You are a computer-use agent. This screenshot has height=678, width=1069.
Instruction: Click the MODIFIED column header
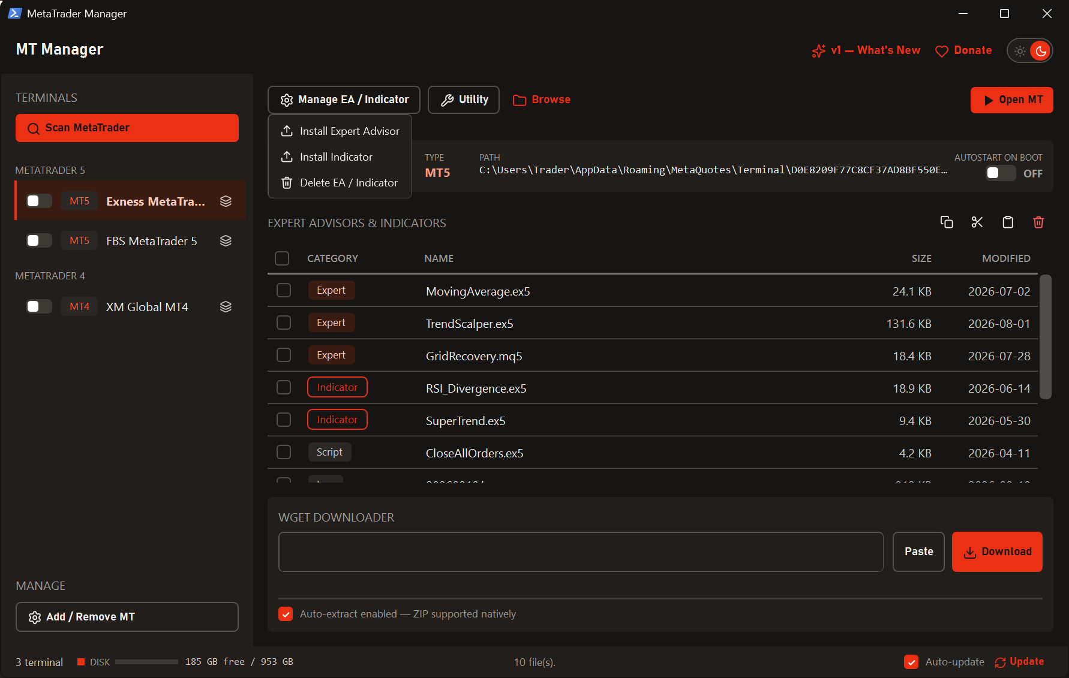(x=1006, y=258)
